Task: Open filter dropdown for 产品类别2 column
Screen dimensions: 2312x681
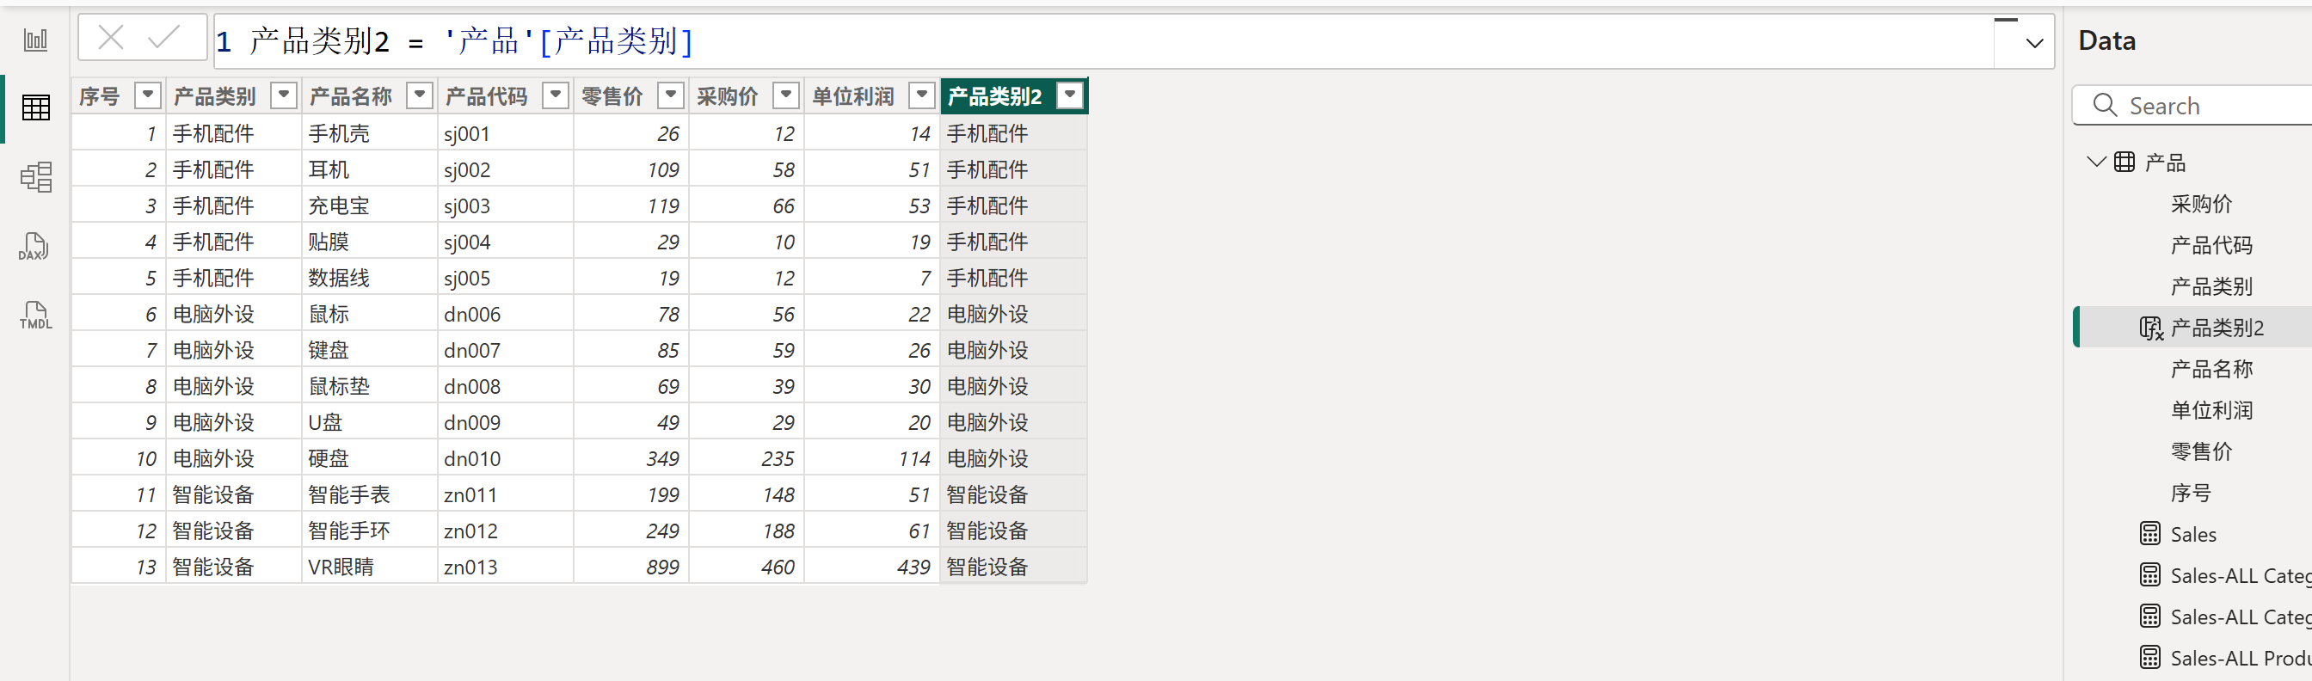Action: (1070, 95)
